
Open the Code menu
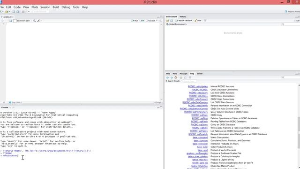(17, 7)
